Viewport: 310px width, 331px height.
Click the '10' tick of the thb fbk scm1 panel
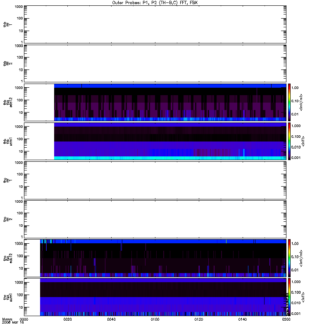(x=21, y=151)
